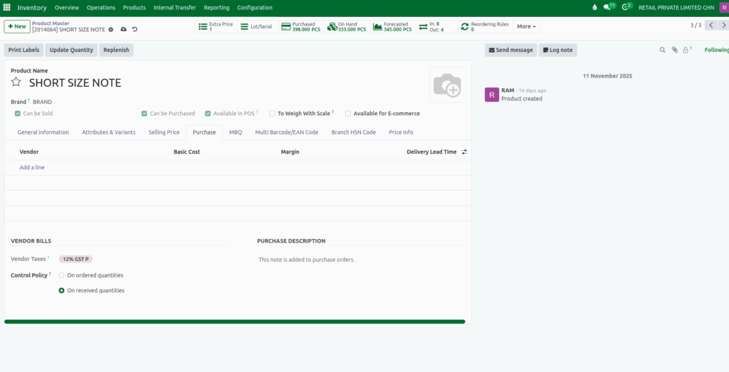Click Replenish button
This screenshot has width=729, height=372.
point(116,51)
